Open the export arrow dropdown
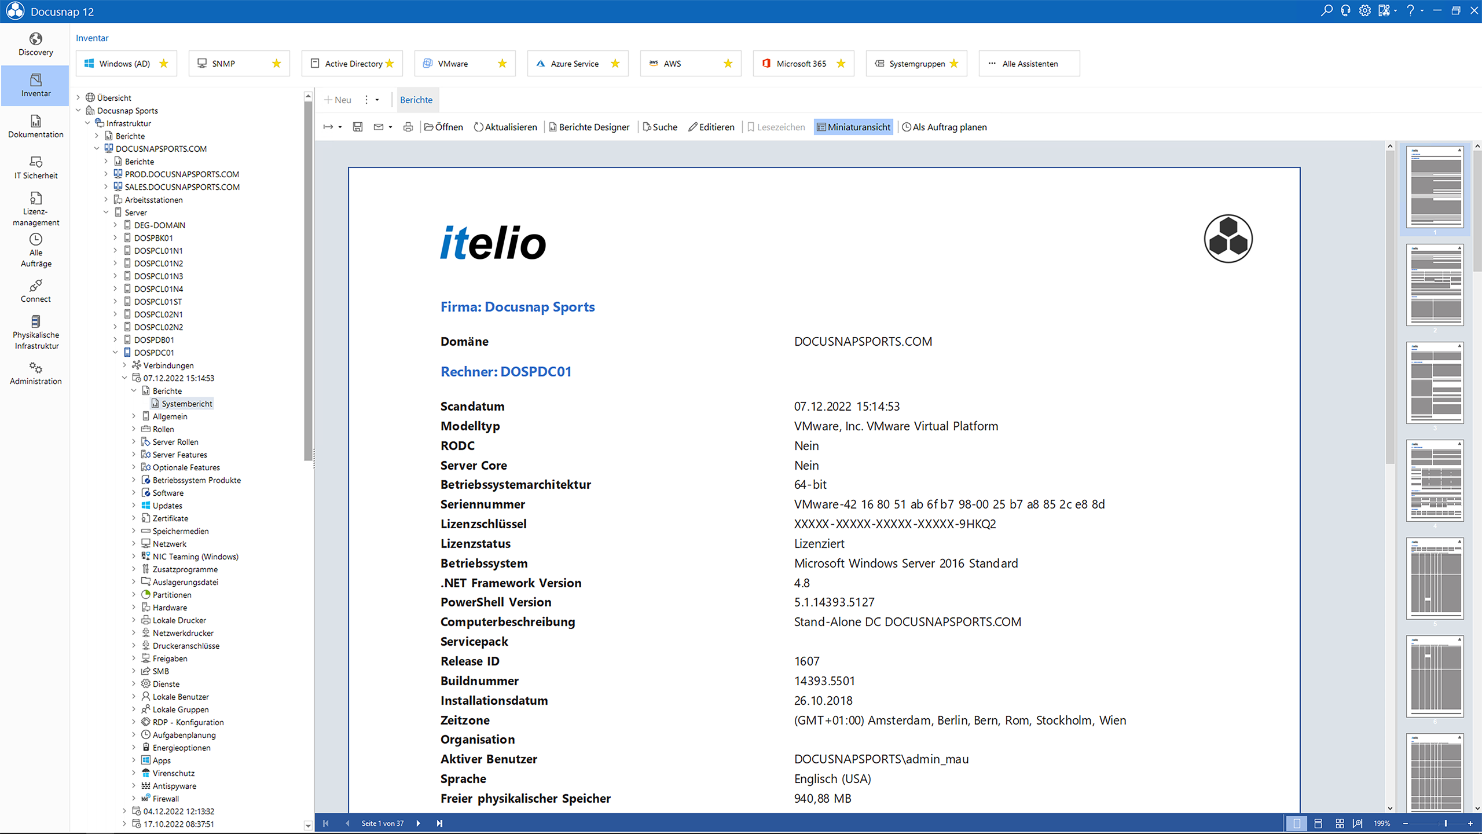This screenshot has width=1482, height=834. tap(340, 127)
